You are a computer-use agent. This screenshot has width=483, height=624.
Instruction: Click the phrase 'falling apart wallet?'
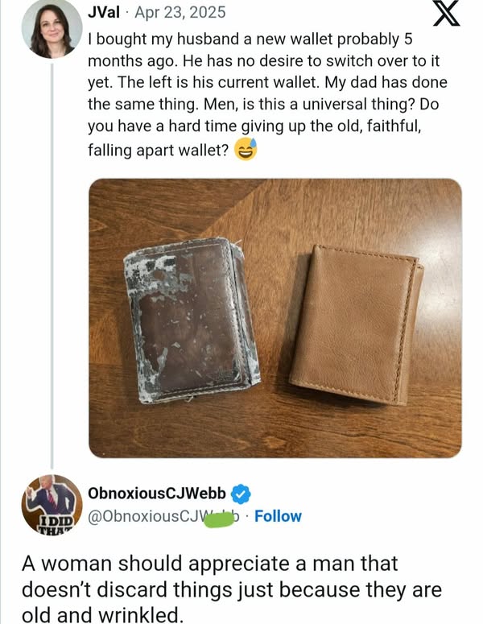159,151
